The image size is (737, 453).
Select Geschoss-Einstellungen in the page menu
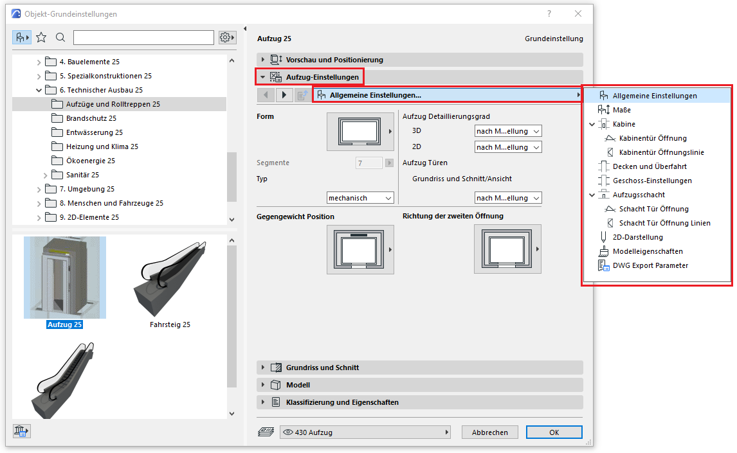pos(652,181)
